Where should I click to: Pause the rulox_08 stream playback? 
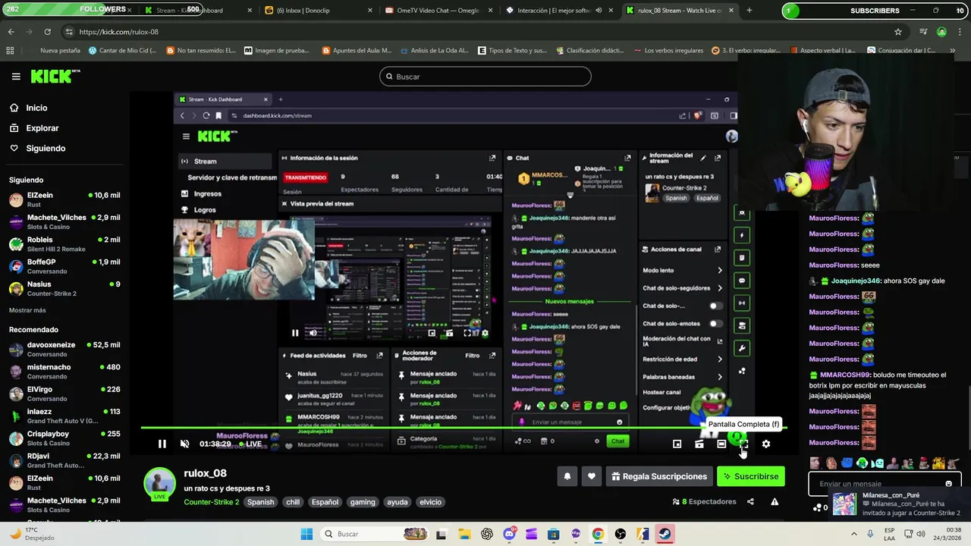point(162,444)
